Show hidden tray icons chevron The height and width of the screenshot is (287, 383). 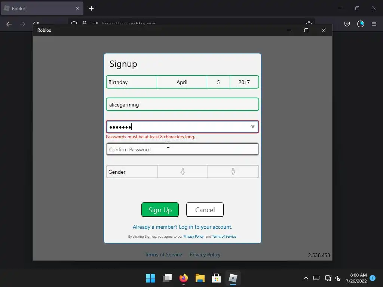306,278
